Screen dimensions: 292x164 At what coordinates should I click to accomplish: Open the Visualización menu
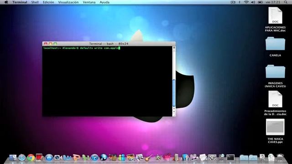click(68, 2)
